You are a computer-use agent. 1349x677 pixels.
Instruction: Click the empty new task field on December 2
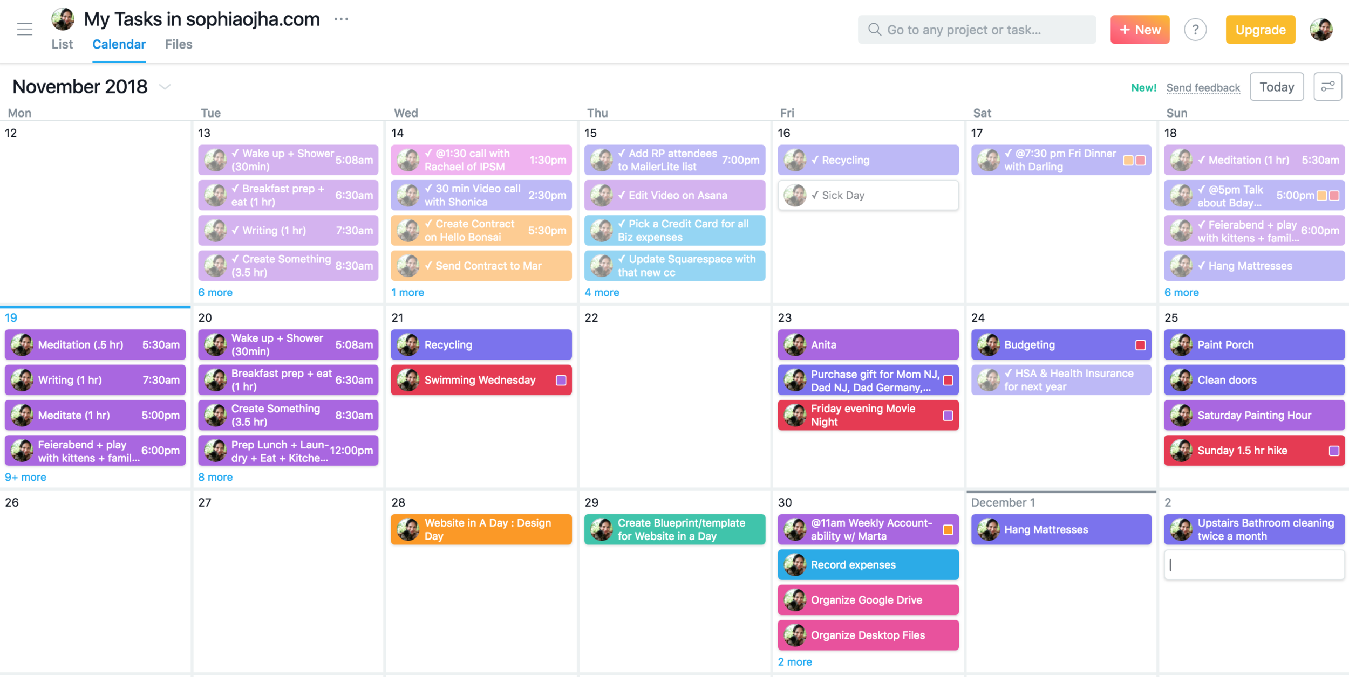click(x=1253, y=565)
